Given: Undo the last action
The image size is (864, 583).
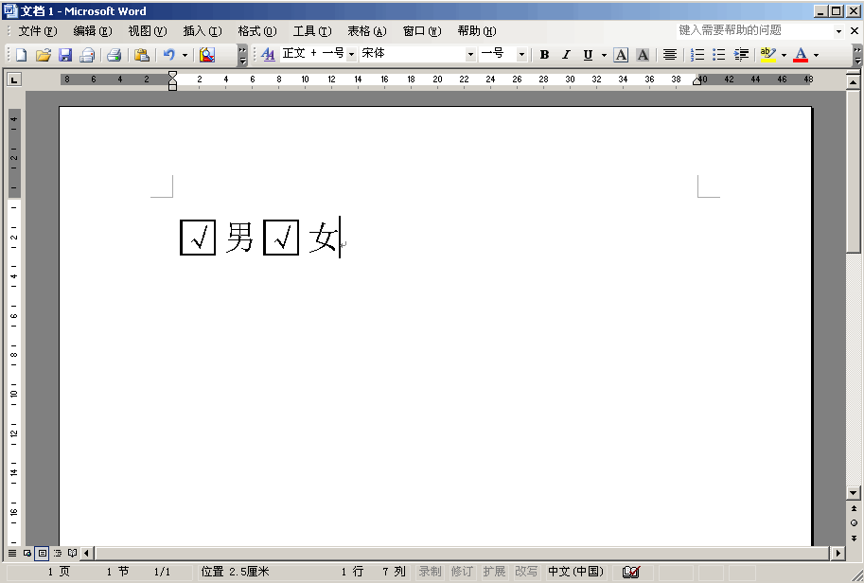Looking at the screenshot, I should pos(169,55).
